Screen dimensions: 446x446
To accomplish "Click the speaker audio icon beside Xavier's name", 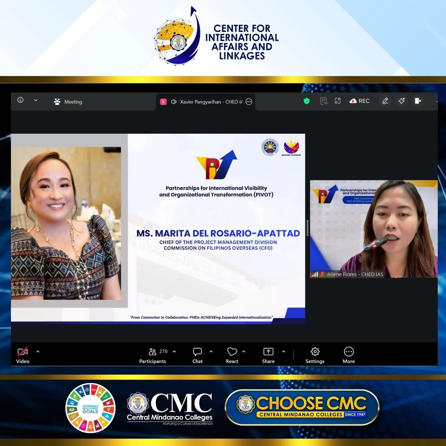I will (174, 102).
